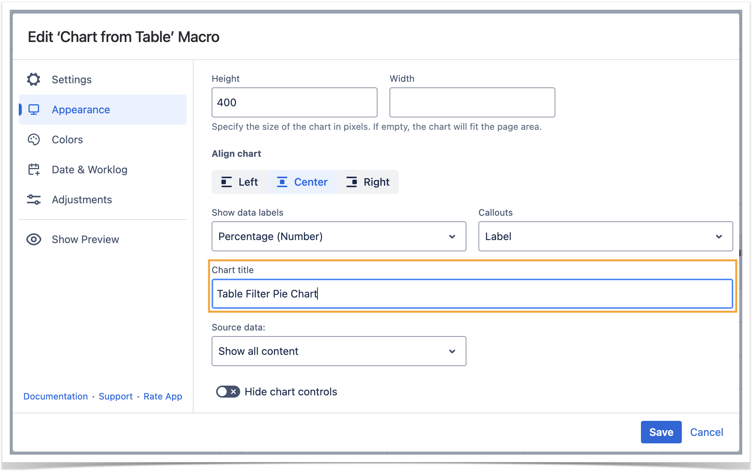Click the Appearance monitor icon
The image size is (755, 473).
[34, 110]
